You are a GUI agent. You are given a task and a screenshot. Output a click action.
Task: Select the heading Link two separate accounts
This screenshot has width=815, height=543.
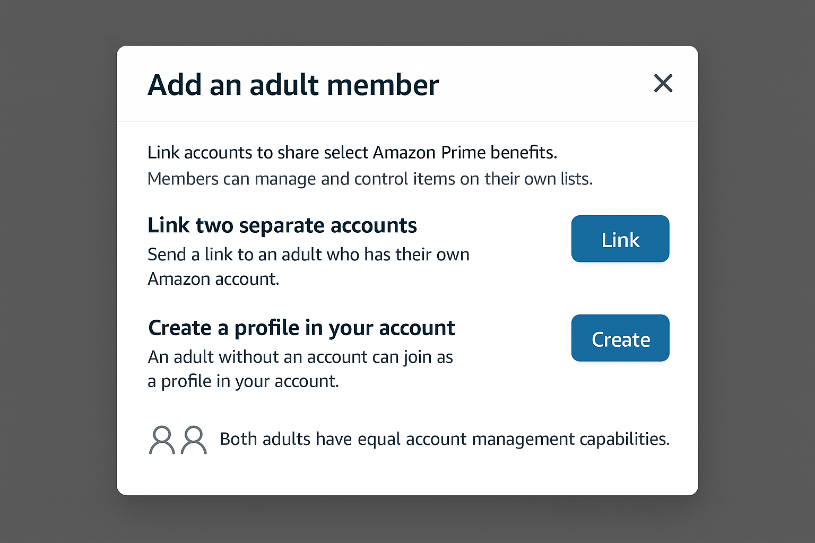point(282,225)
